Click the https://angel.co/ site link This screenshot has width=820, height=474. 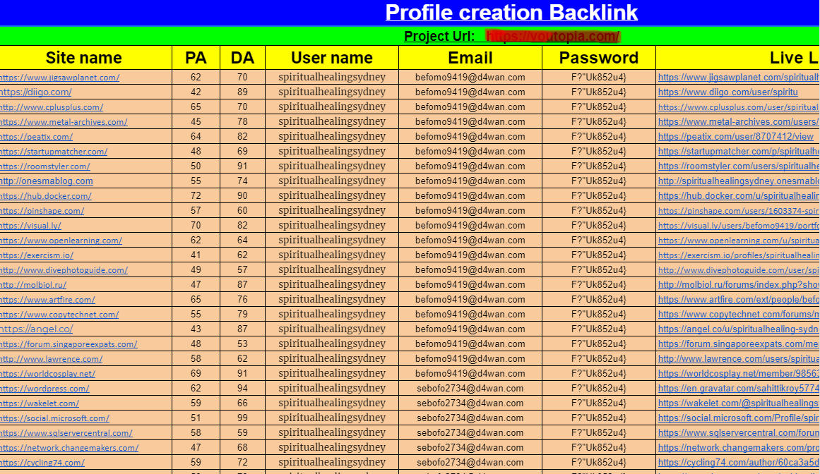coord(32,329)
